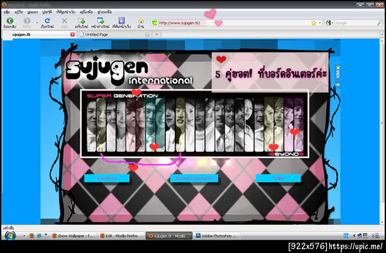Click the Forums/Community button
This screenshot has height=253, width=386.
pos(194,179)
